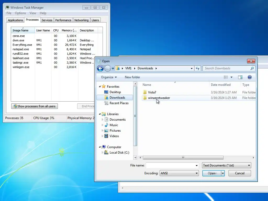Open the Documents library
The image size is (268, 201).
118,119
